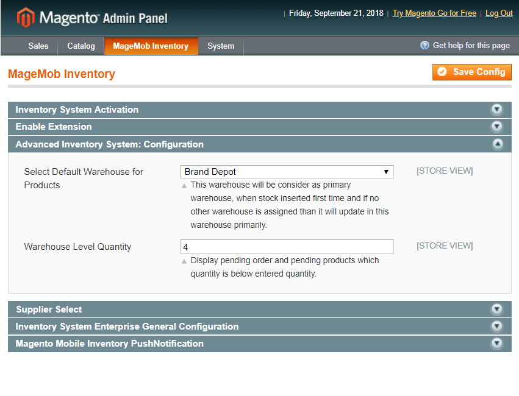Viewport: 519px width, 396px height.
Task: Click STORE VIEW label beside warehouse dropdown
Action: click(445, 171)
